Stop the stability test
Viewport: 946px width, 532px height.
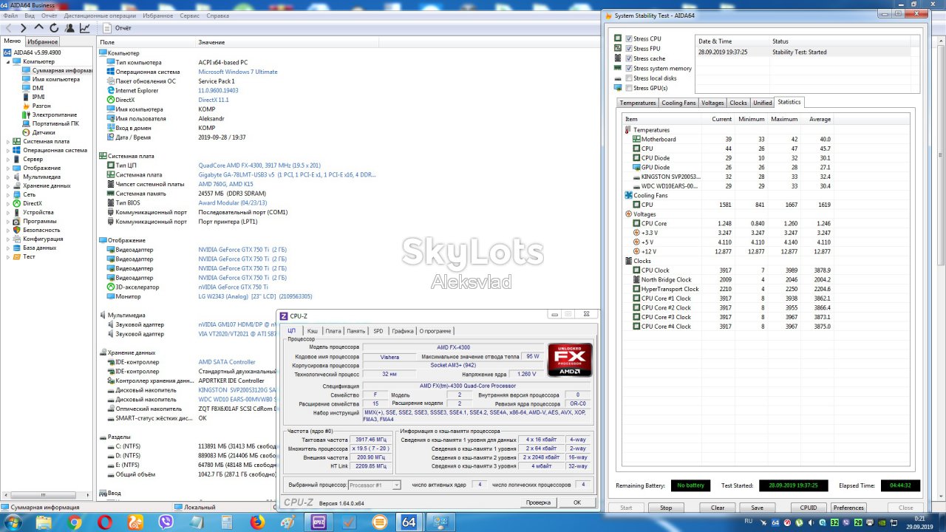[666, 508]
